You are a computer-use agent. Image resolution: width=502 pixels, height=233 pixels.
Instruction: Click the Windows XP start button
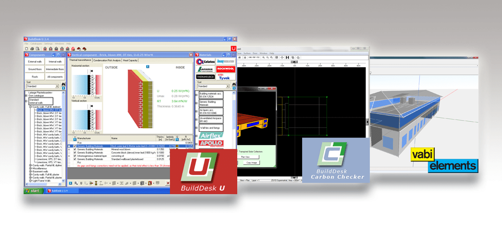click(x=33, y=191)
